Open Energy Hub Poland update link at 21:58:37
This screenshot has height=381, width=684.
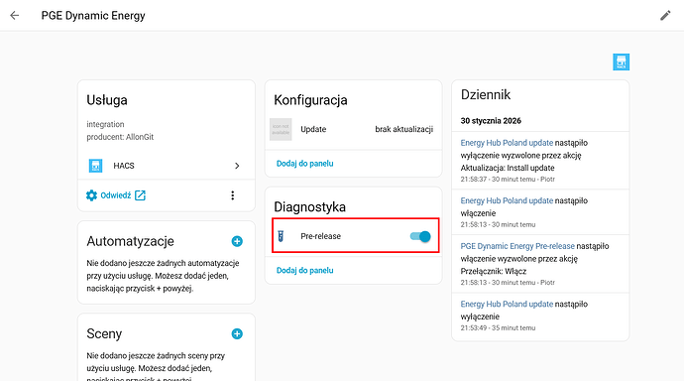point(507,143)
